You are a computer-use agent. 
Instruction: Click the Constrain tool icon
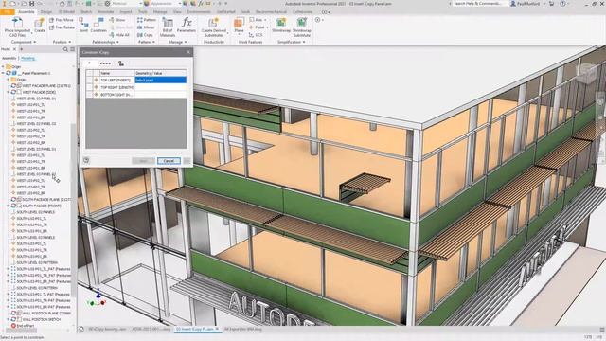coord(98,23)
